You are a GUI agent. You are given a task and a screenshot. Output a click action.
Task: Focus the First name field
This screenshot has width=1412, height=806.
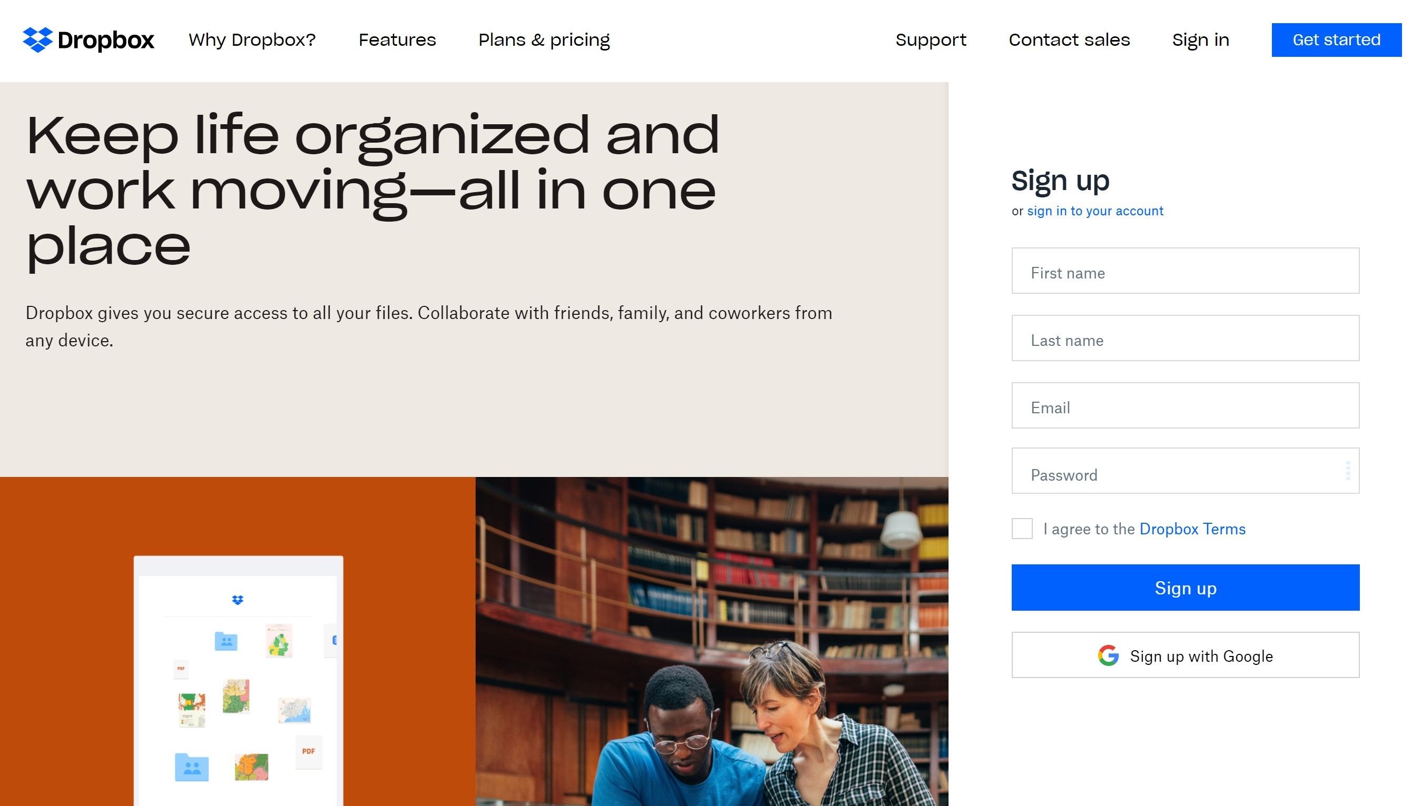pos(1185,271)
